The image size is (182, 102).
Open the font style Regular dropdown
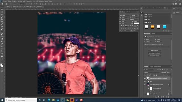pos(135,15)
